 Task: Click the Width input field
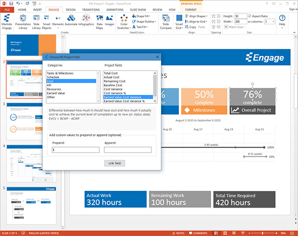pos(240,21)
